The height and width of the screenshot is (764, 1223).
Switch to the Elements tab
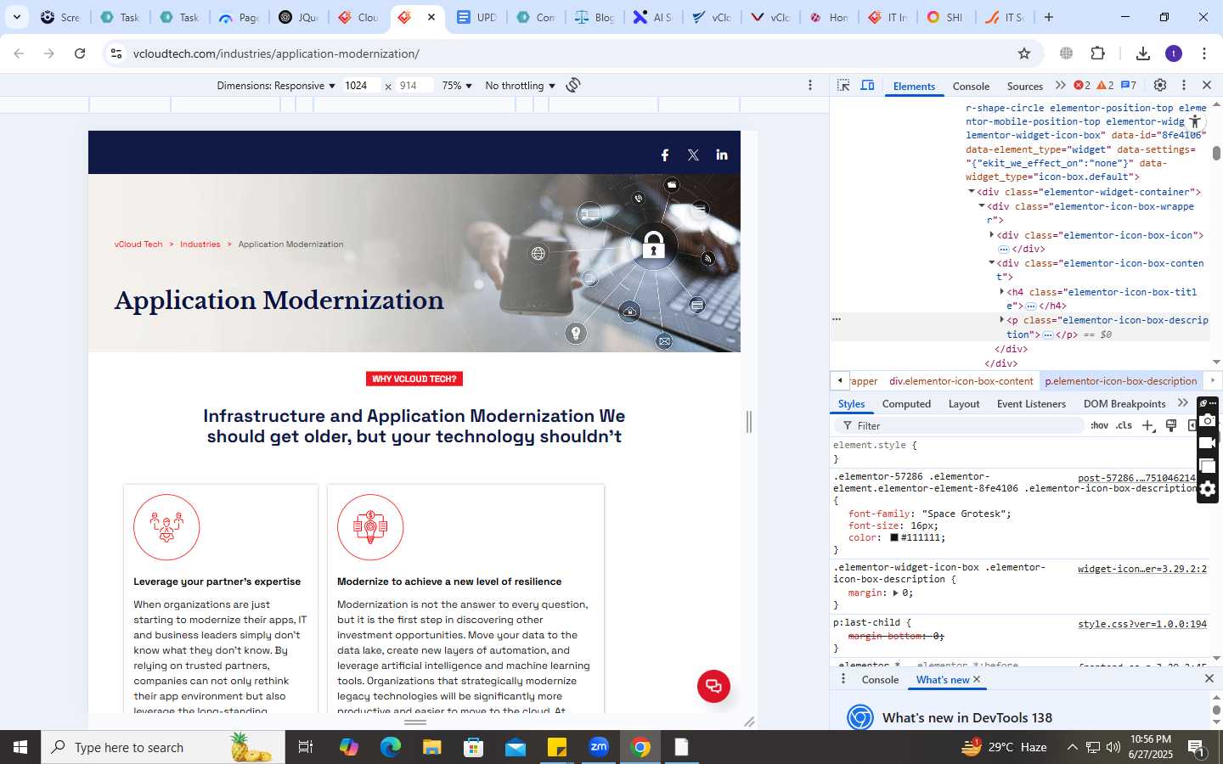[x=914, y=86]
